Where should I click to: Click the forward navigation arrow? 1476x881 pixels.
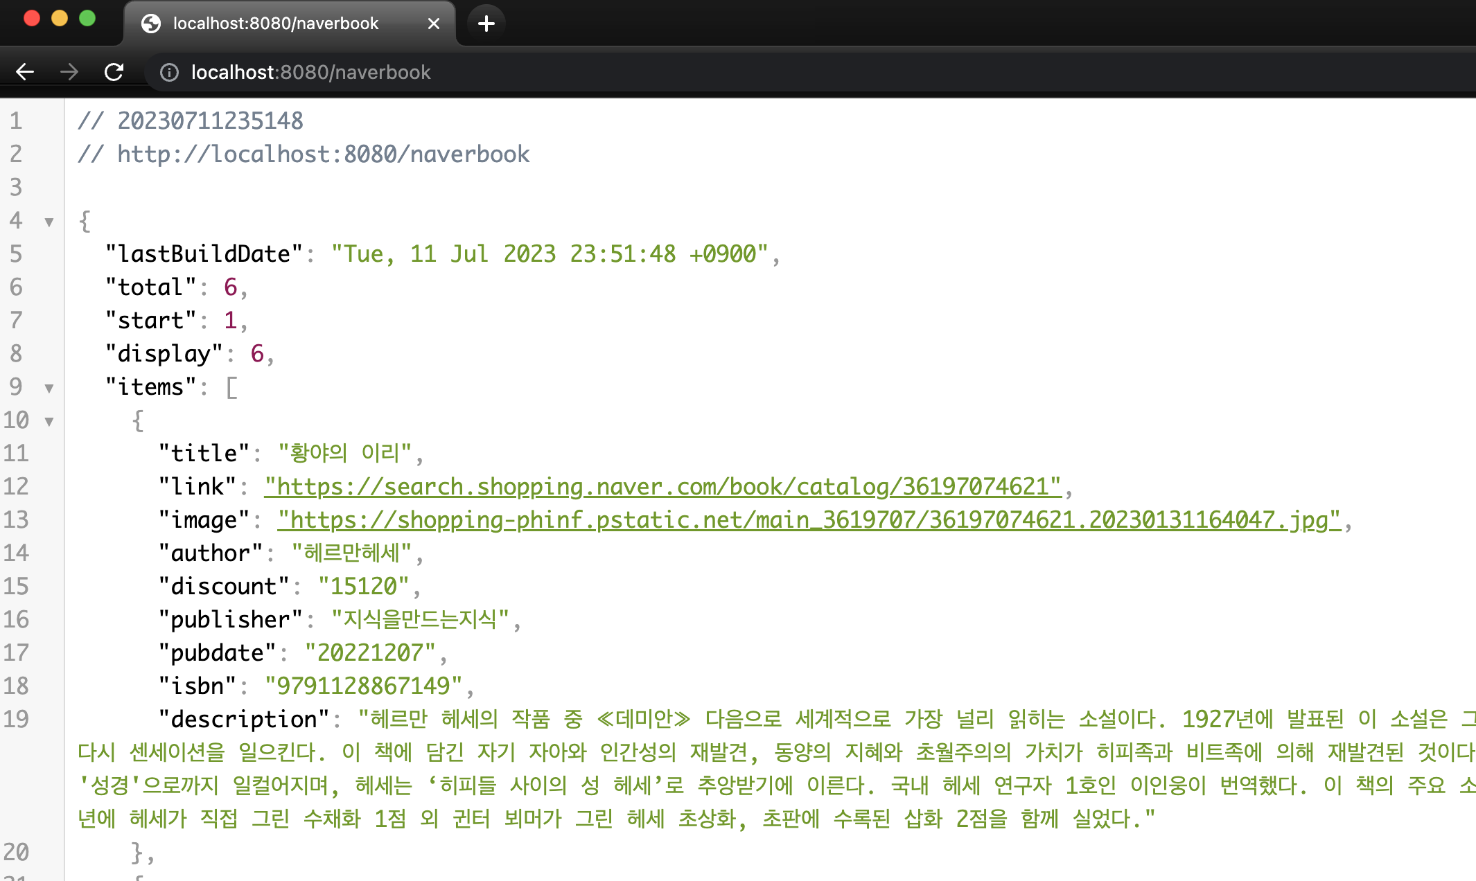[69, 72]
